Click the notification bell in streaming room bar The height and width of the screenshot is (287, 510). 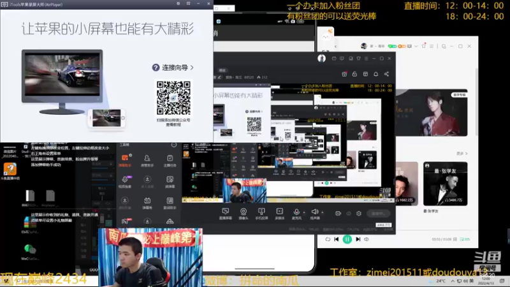coord(375,74)
